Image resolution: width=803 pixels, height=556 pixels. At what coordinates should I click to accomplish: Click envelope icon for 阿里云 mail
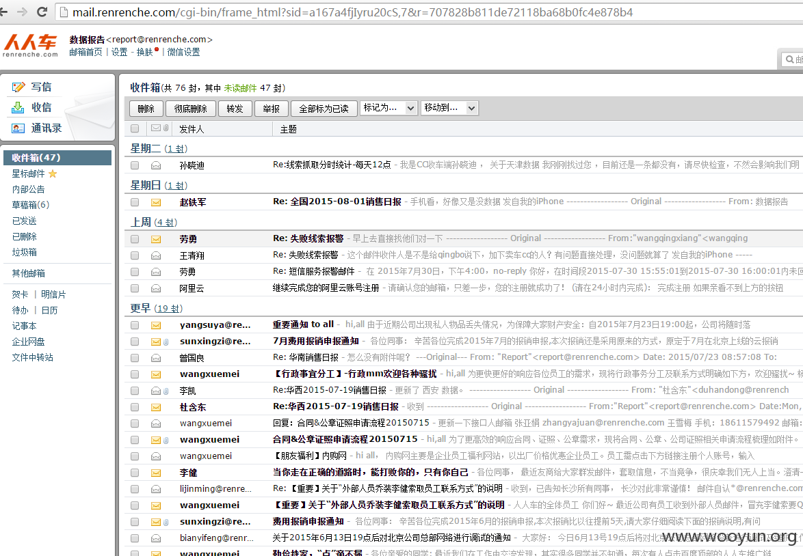point(156,288)
